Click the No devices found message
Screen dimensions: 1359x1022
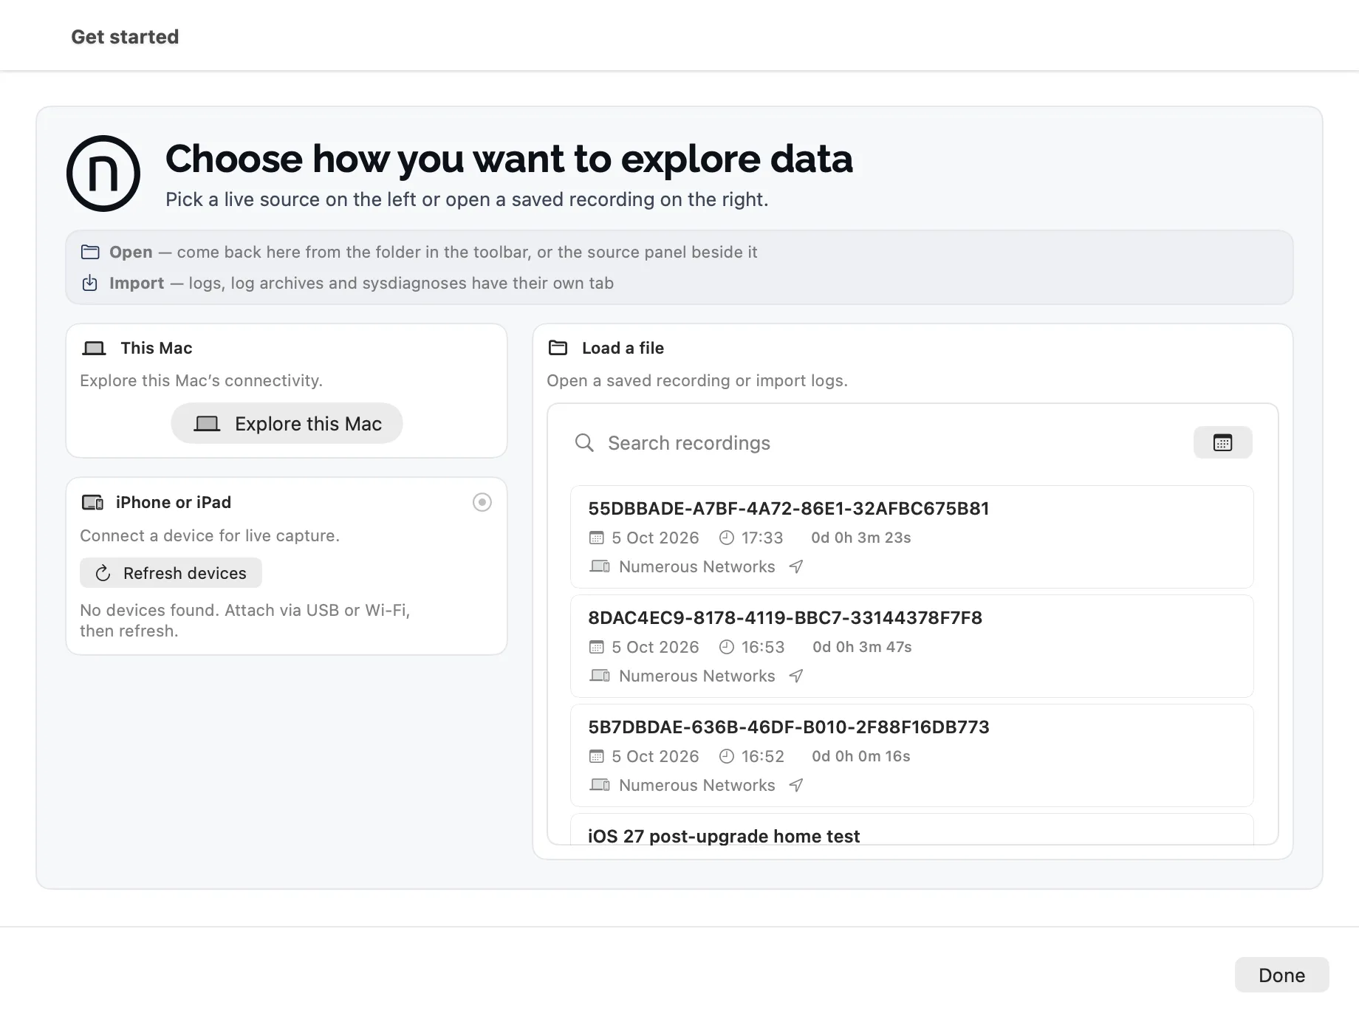244,620
